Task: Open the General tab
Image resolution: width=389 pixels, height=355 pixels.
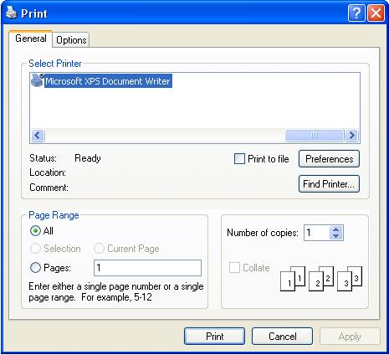Action: [x=31, y=39]
